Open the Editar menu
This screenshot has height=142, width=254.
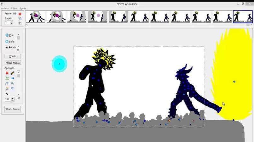[14, 8]
